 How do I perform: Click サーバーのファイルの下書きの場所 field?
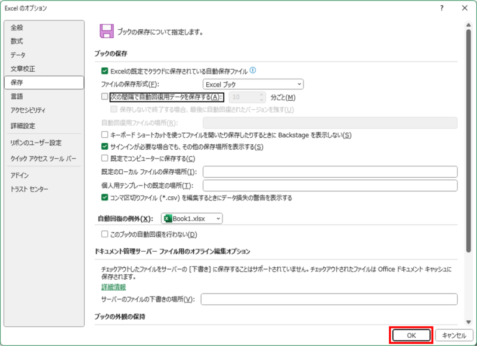tap(329, 299)
